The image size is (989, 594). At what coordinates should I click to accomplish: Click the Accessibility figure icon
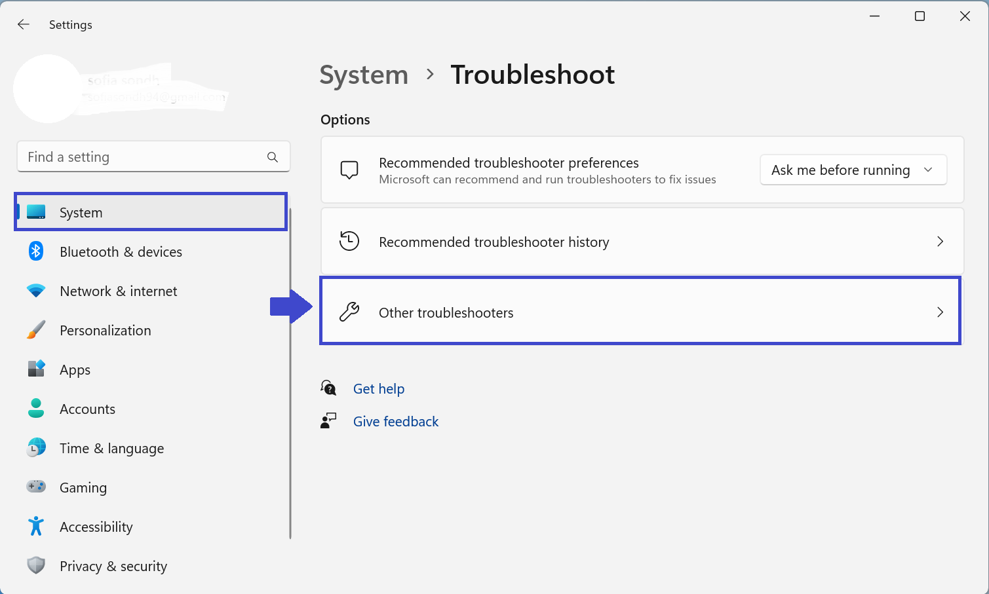click(x=36, y=526)
